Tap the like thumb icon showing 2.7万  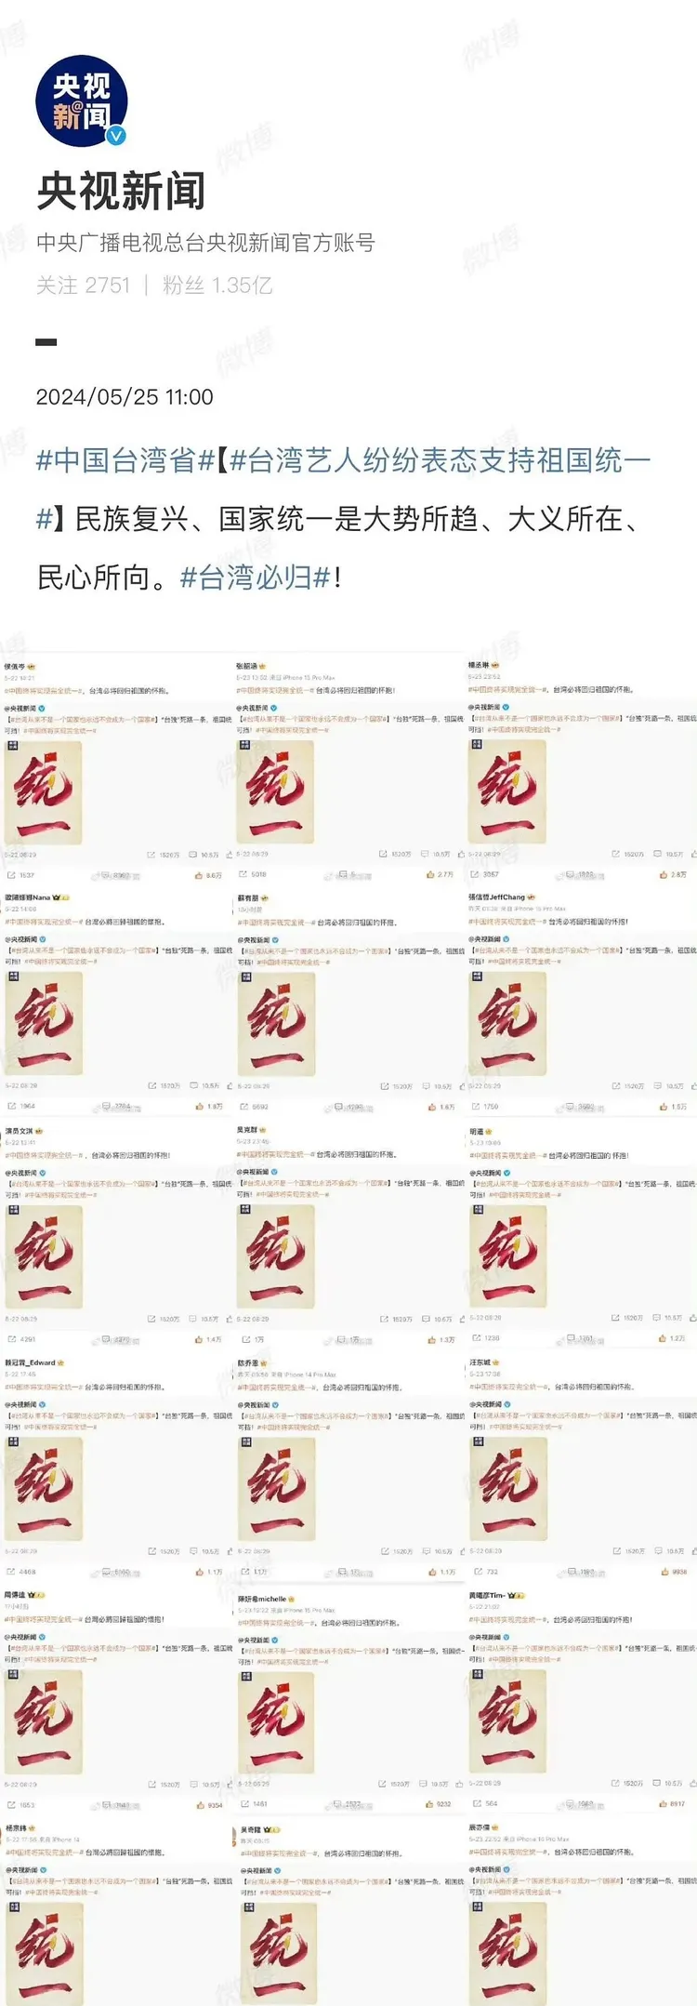pyautogui.click(x=430, y=875)
